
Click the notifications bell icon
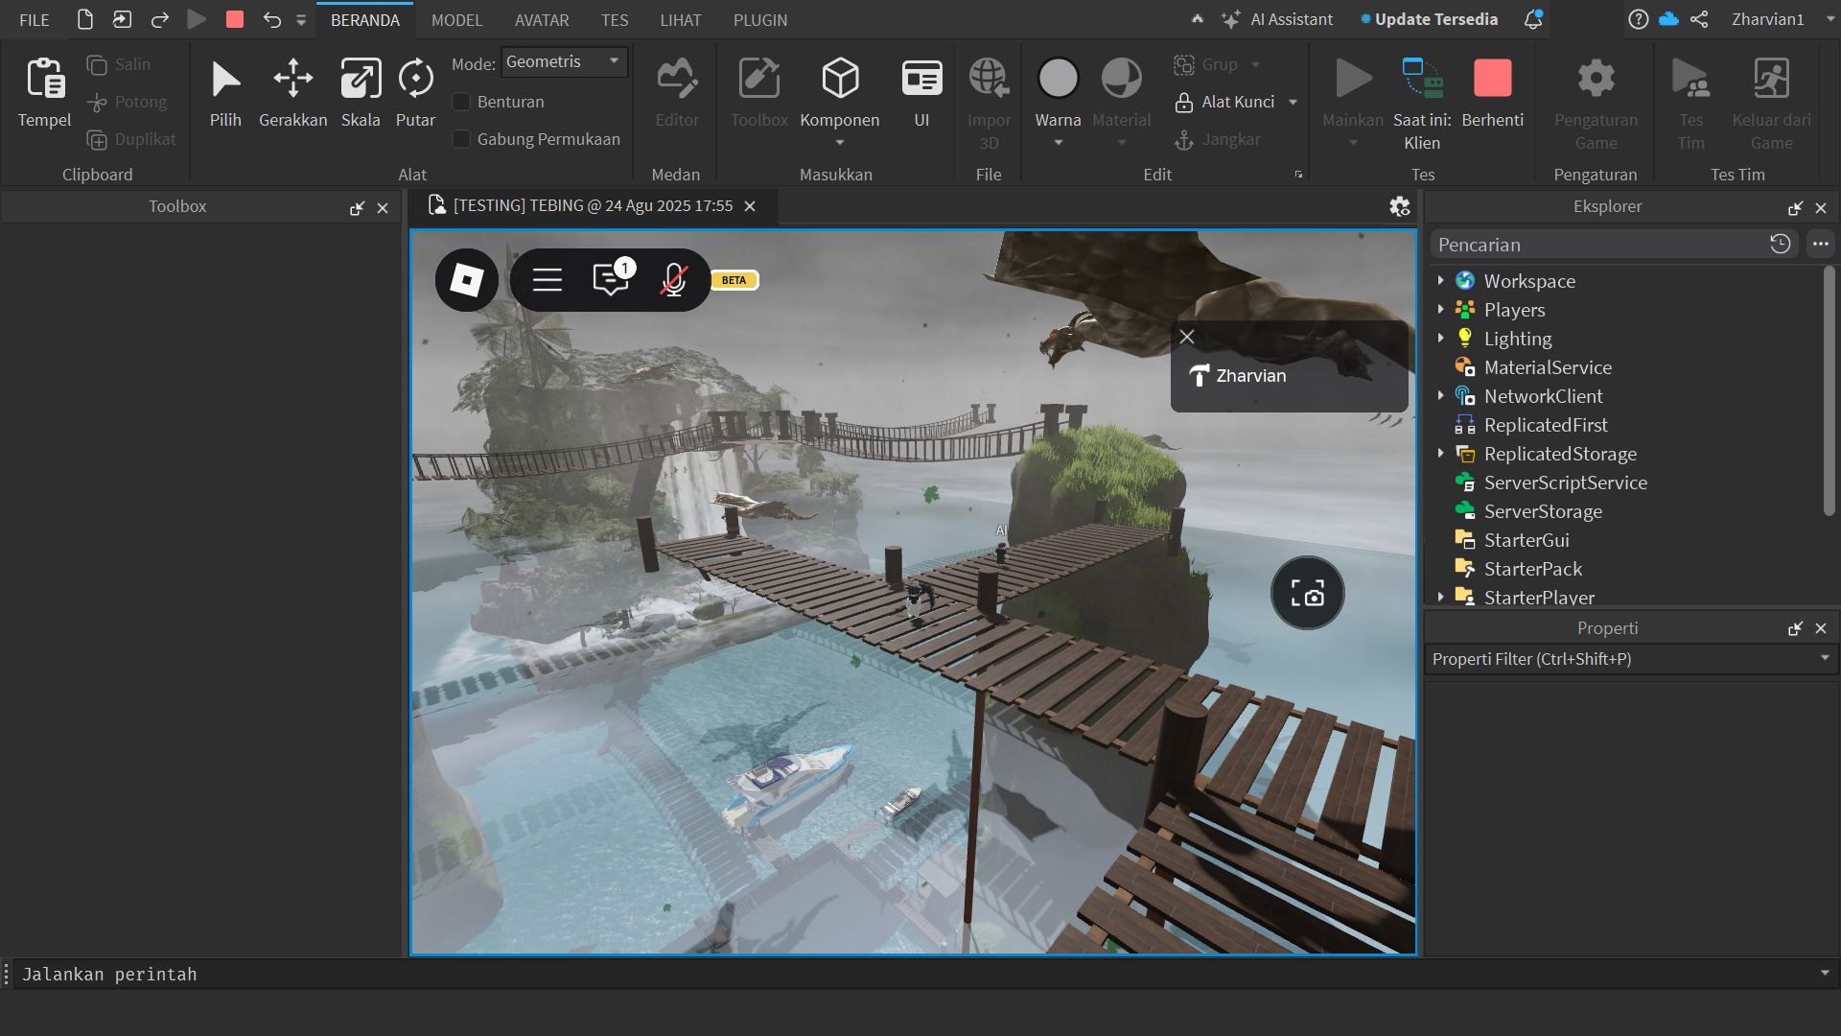1533,19
